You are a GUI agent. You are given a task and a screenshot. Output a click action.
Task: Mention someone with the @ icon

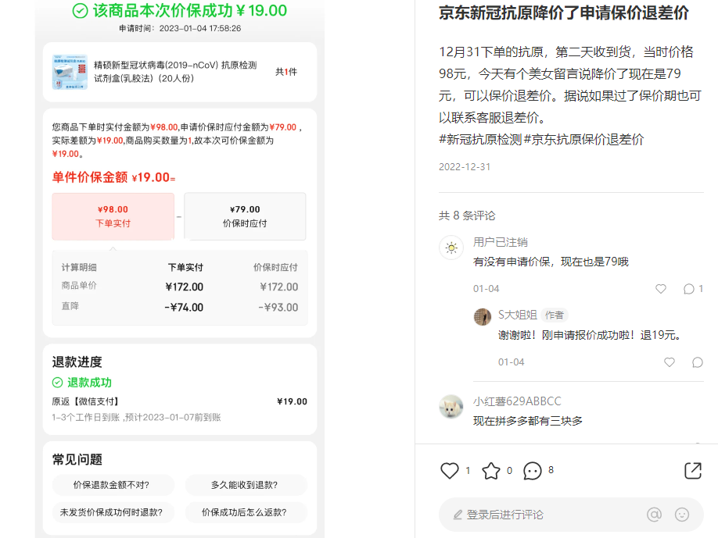pos(654,515)
